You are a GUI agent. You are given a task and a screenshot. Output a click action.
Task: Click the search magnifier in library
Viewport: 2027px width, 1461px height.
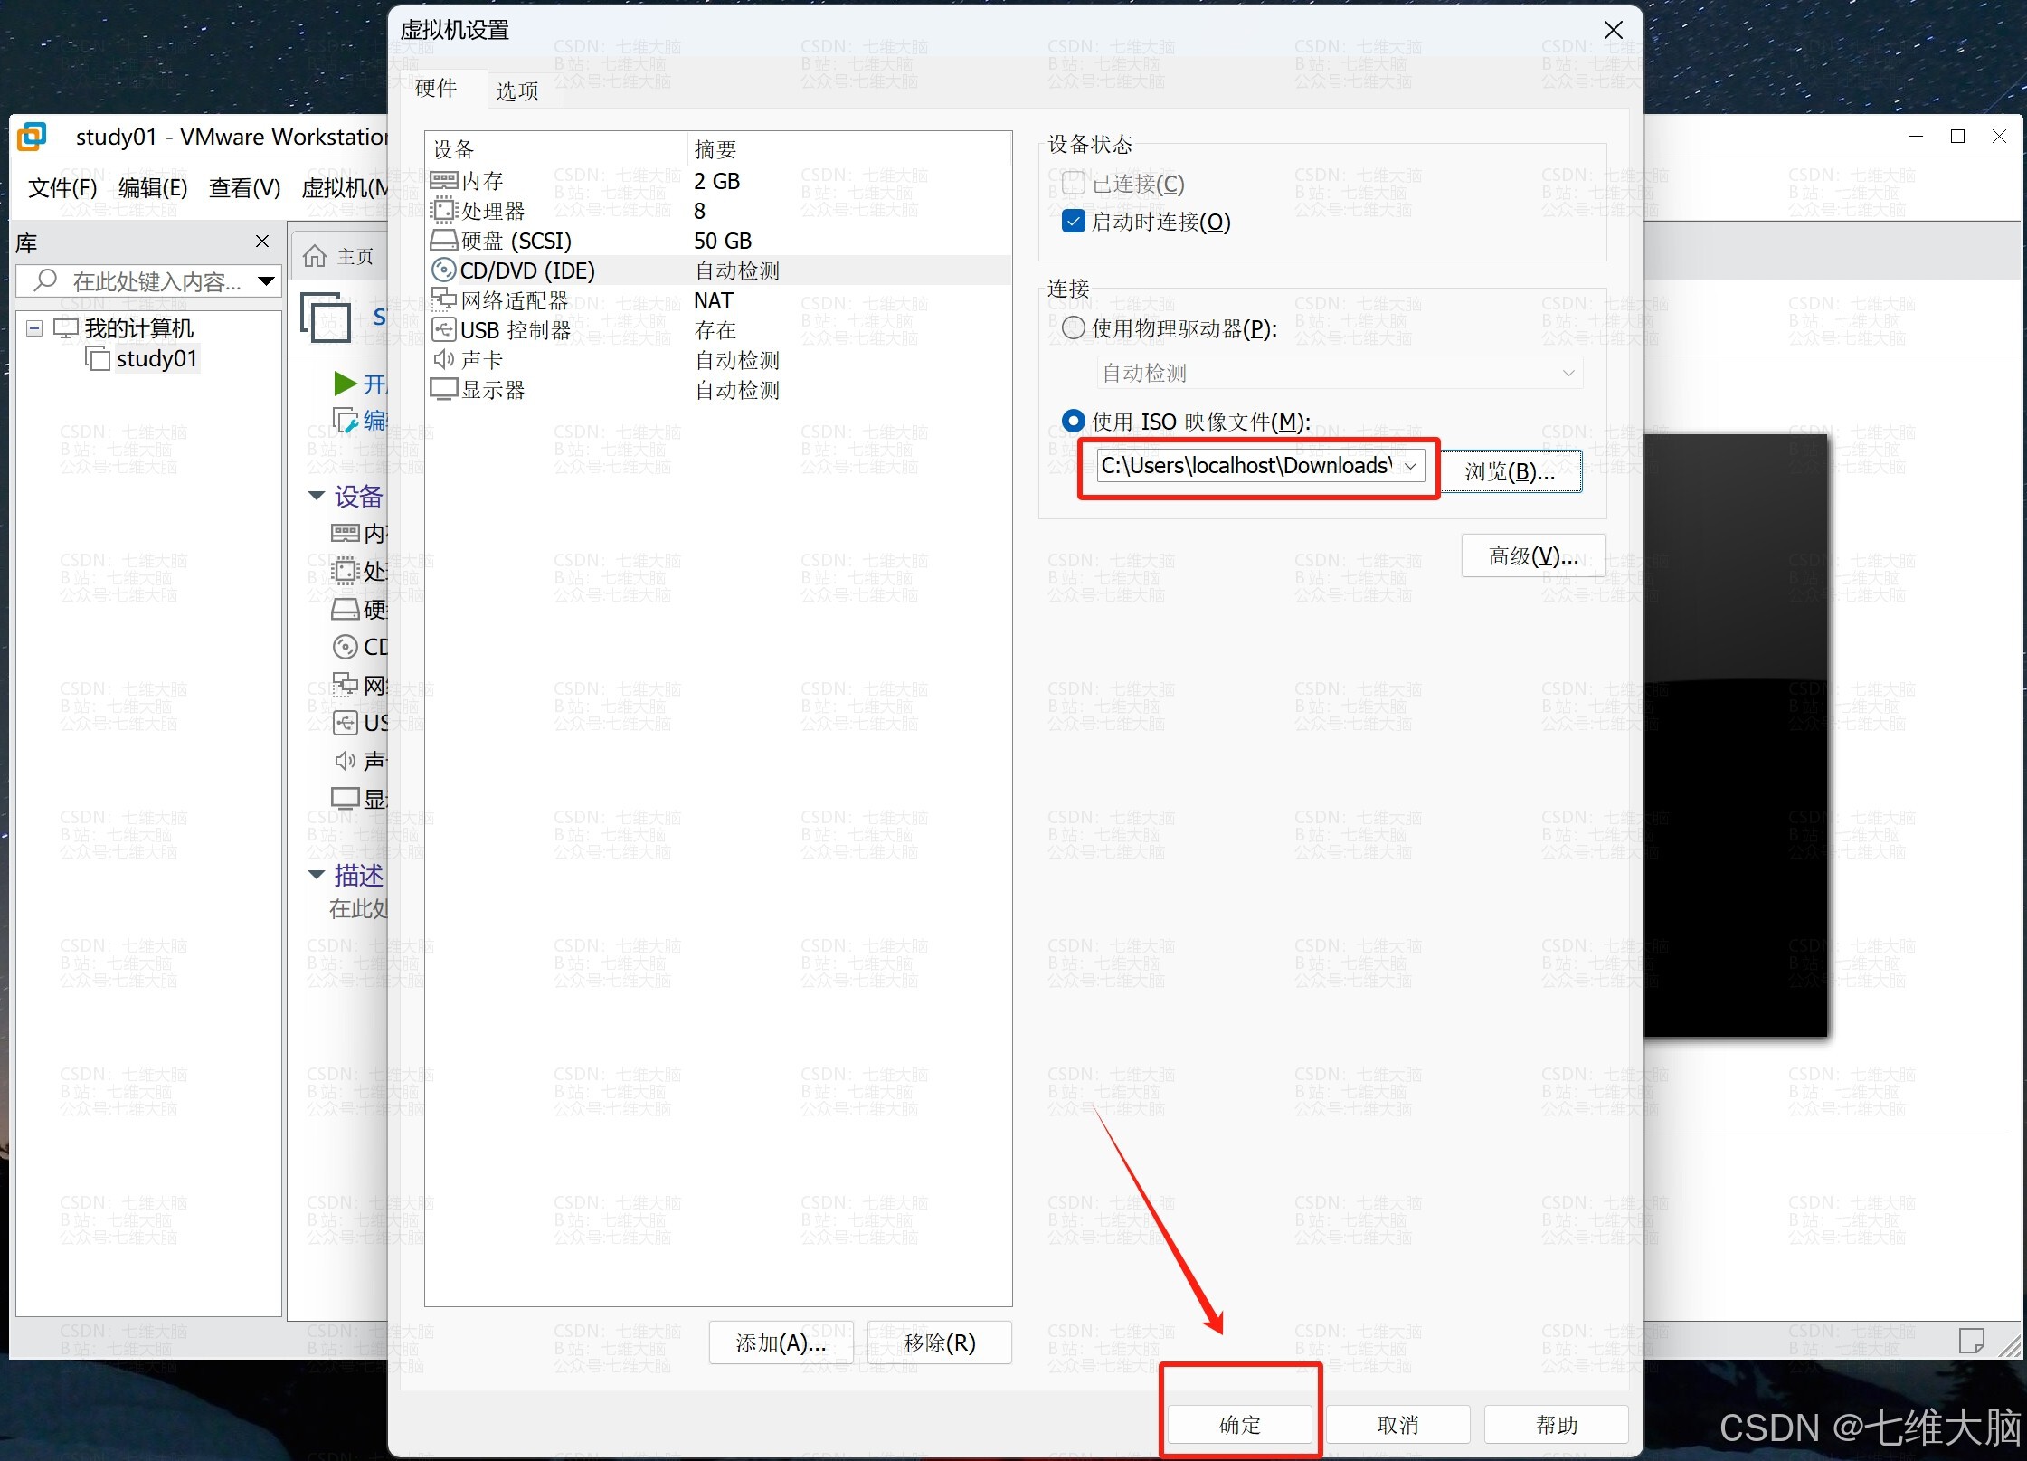coord(45,280)
